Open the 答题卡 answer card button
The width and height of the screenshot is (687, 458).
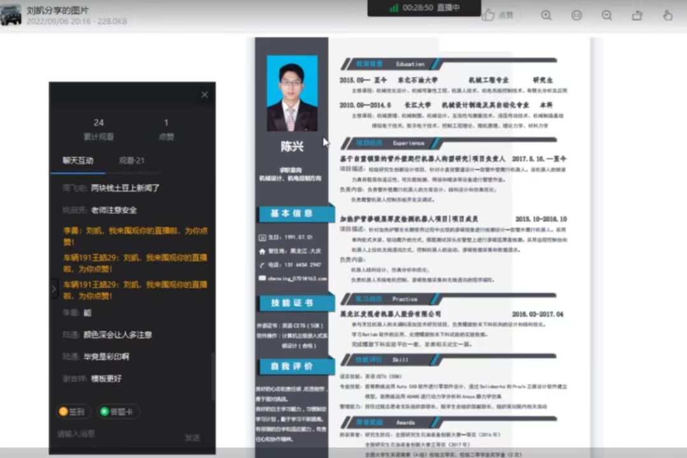(117, 411)
